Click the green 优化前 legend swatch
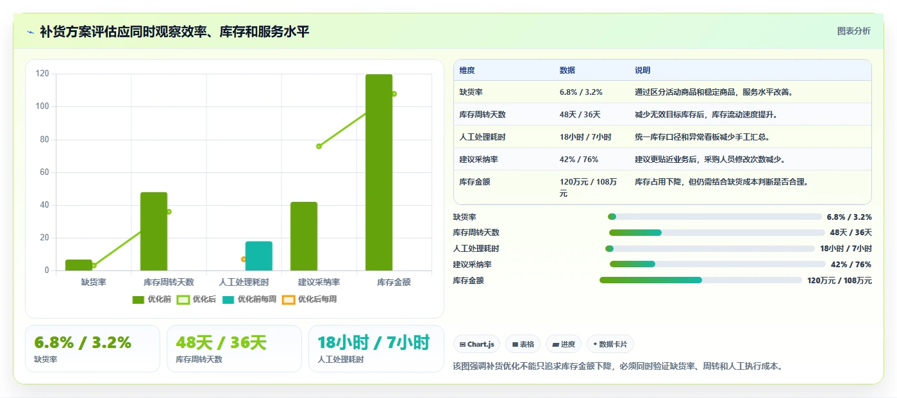 point(138,299)
